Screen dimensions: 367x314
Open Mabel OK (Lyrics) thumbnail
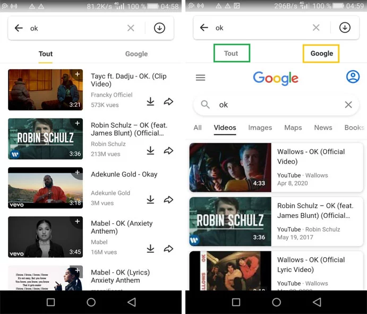point(45,278)
